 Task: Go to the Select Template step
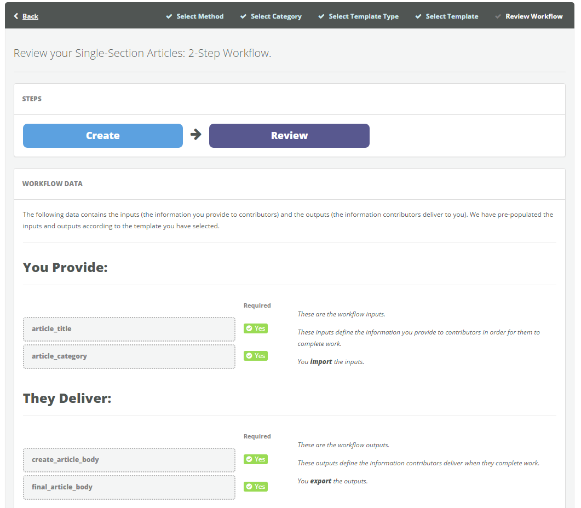click(x=452, y=16)
